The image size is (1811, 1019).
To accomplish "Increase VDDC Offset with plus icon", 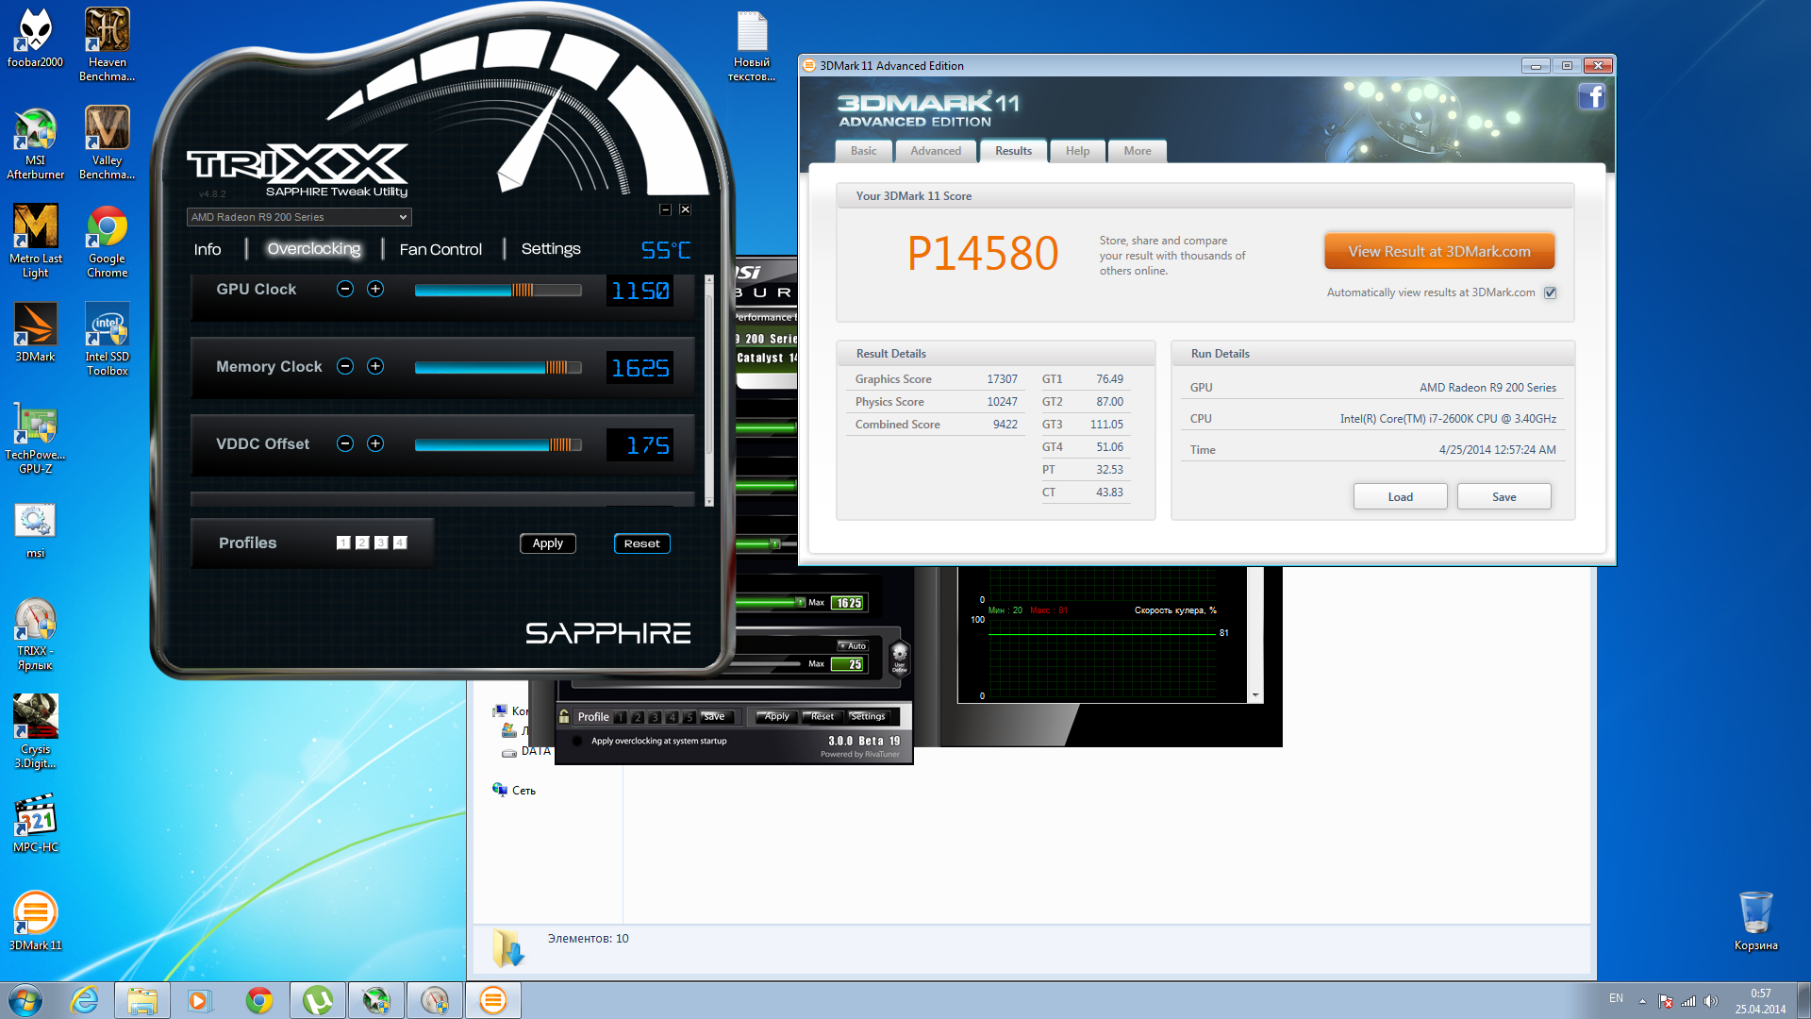I will (x=375, y=443).
